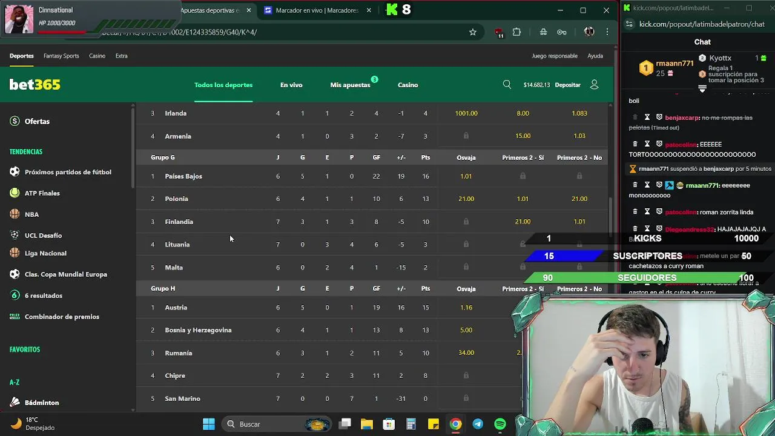Image resolution: width=775 pixels, height=436 pixels.
Task: Click the 6 resultados icon
Action: pyautogui.click(x=15, y=296)
